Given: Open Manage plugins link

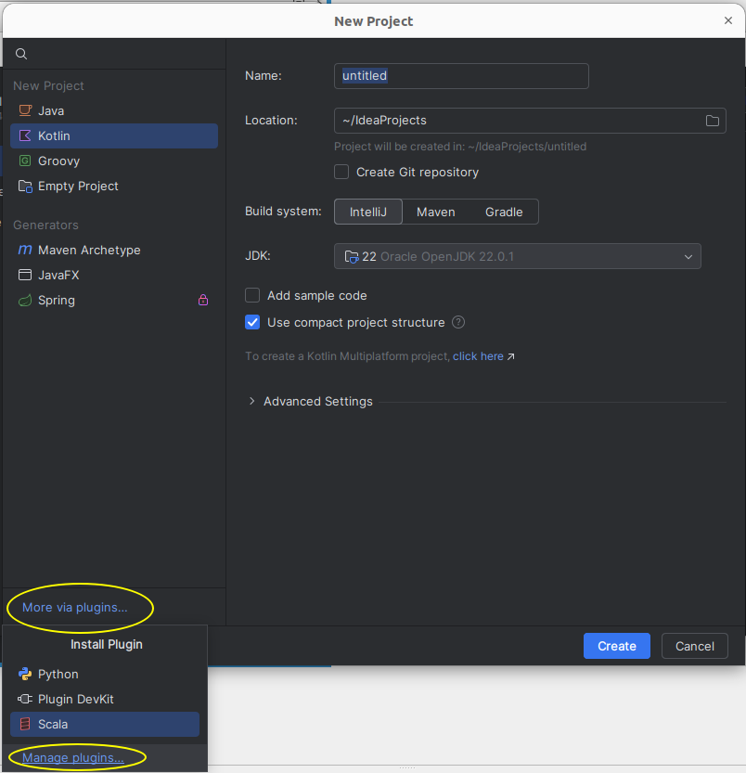Looking at the screenshot, I should pyautogui.click(x=73, y=758).
